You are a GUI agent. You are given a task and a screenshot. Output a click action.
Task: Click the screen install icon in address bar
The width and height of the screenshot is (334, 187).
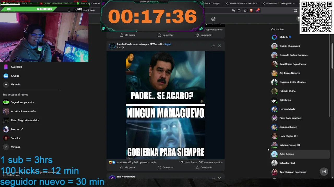239,10
